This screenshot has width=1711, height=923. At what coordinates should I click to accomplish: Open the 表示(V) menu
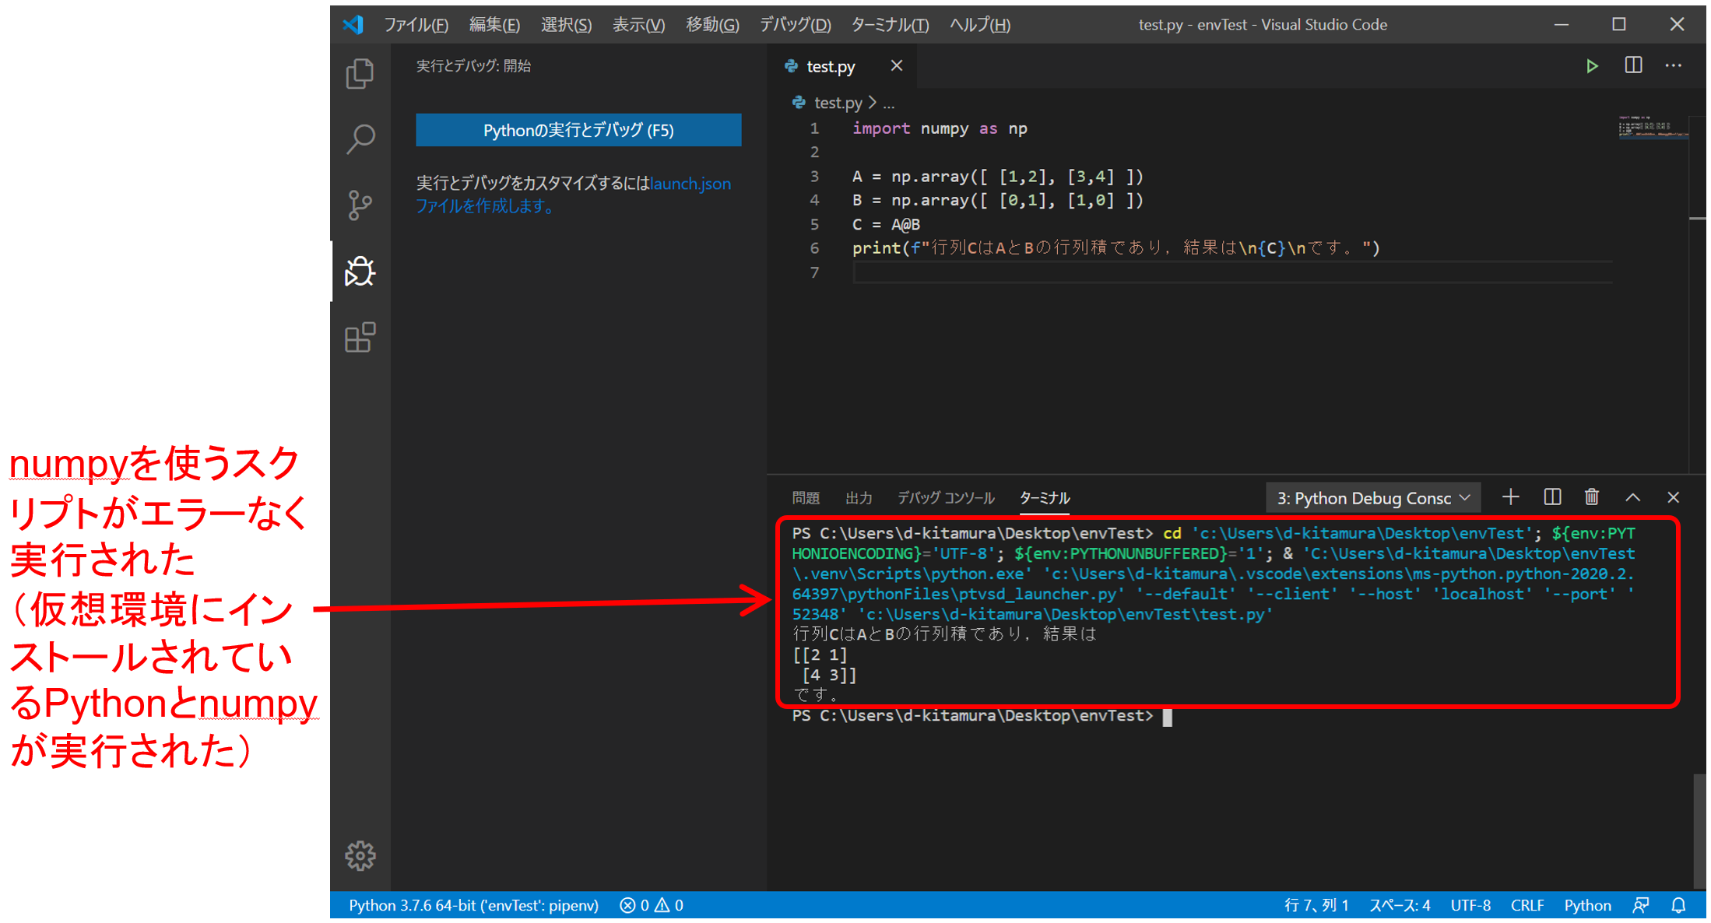tap(638, 25)
